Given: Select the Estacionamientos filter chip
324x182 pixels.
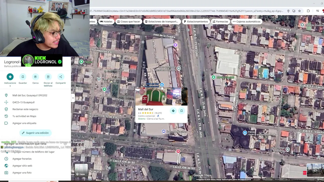Looking at the screenshot, I should coord(196,21).
